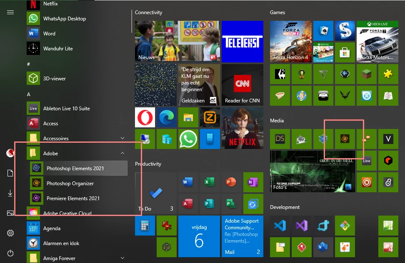Image resolution: width=405 pixels, height=263 pixels.
Task: Launch WhatsApp Desktop from app list
Action: click(77, 19)
